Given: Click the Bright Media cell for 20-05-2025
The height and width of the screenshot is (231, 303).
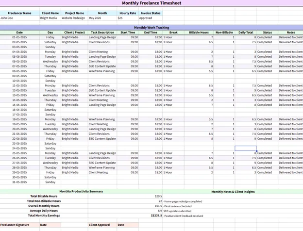Looking at the screenshot, I should [x=74, y=129].
